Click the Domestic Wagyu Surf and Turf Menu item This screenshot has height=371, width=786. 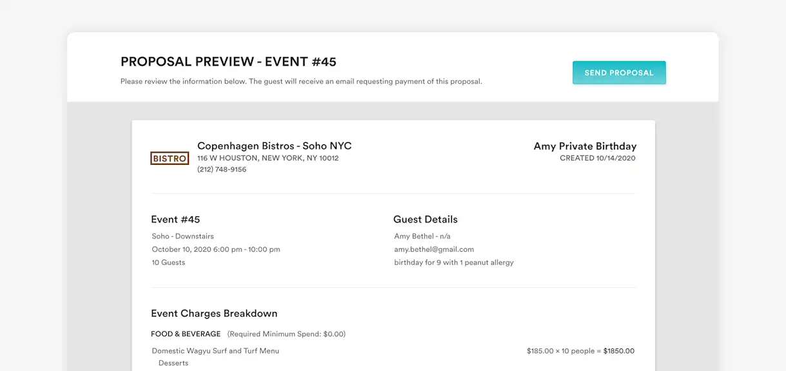tap(215, 351)
